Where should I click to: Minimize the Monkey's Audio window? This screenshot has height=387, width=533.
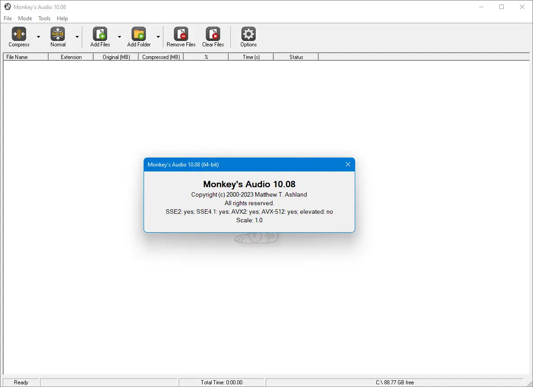point(481,7)
